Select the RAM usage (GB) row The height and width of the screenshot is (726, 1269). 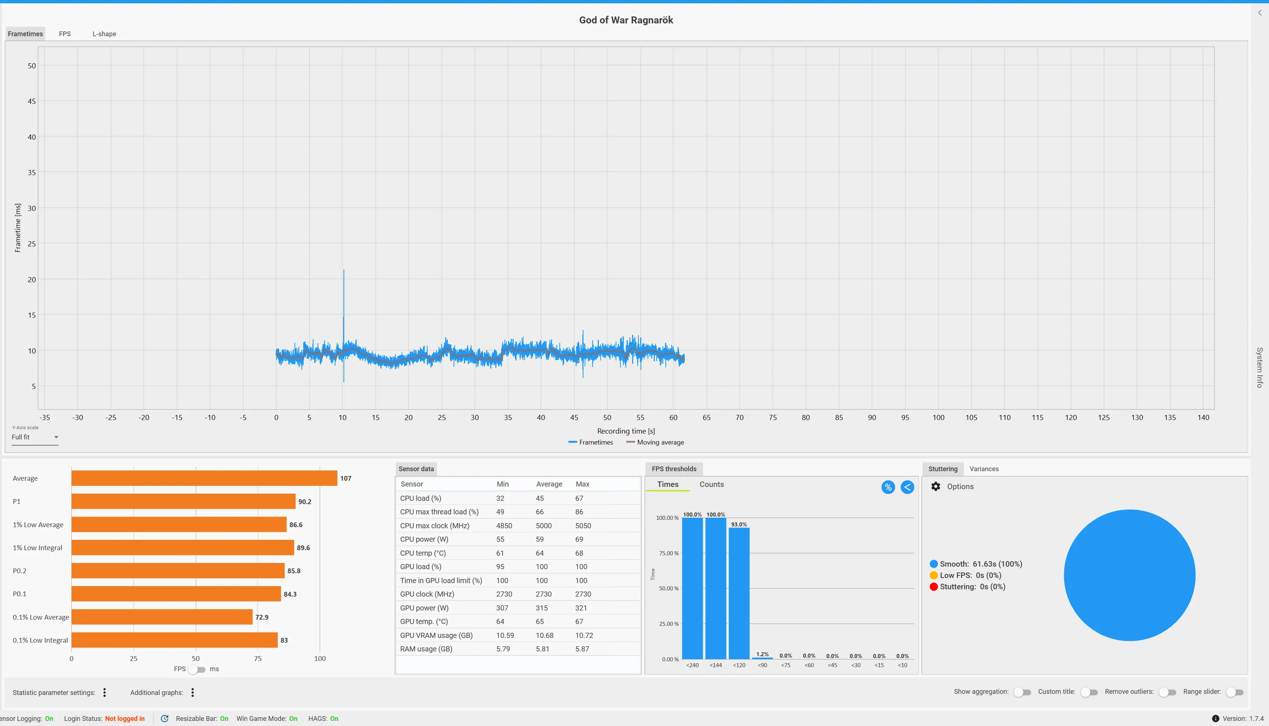pyautogui.click(x=518, y=649)
